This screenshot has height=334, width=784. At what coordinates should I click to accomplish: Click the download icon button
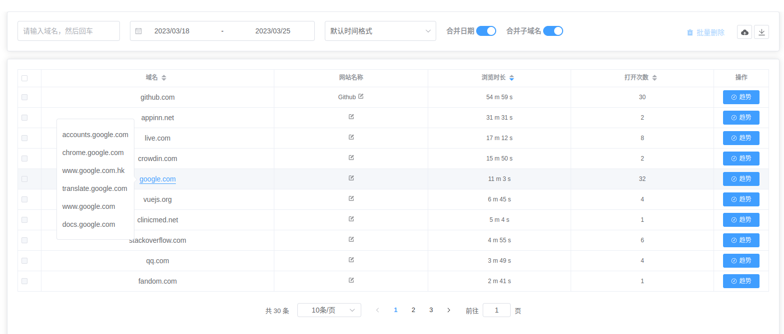coord(762,32)
